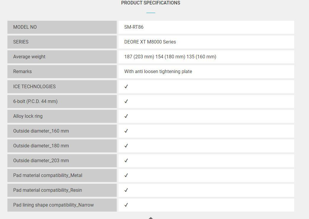This screenshot has height=219, width=309.
Task: Click the Pad lining shape compatibility_Narrow checkmark
Action: tap(126, 205)
